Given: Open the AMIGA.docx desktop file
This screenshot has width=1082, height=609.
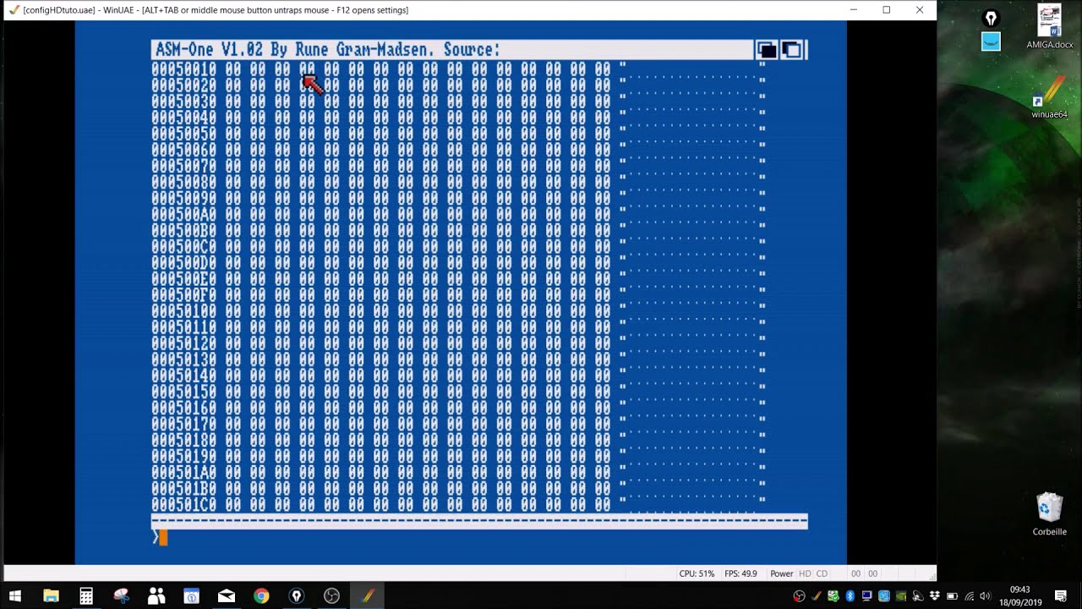Looking at the screenshot, I should (x=1049, y=28).
